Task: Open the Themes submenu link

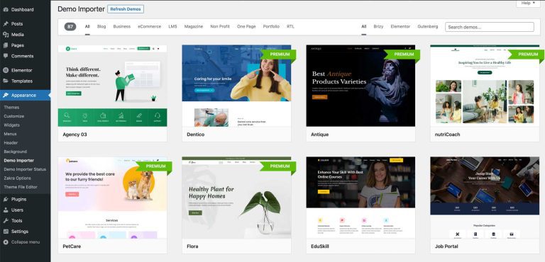Action: (11, 108)
